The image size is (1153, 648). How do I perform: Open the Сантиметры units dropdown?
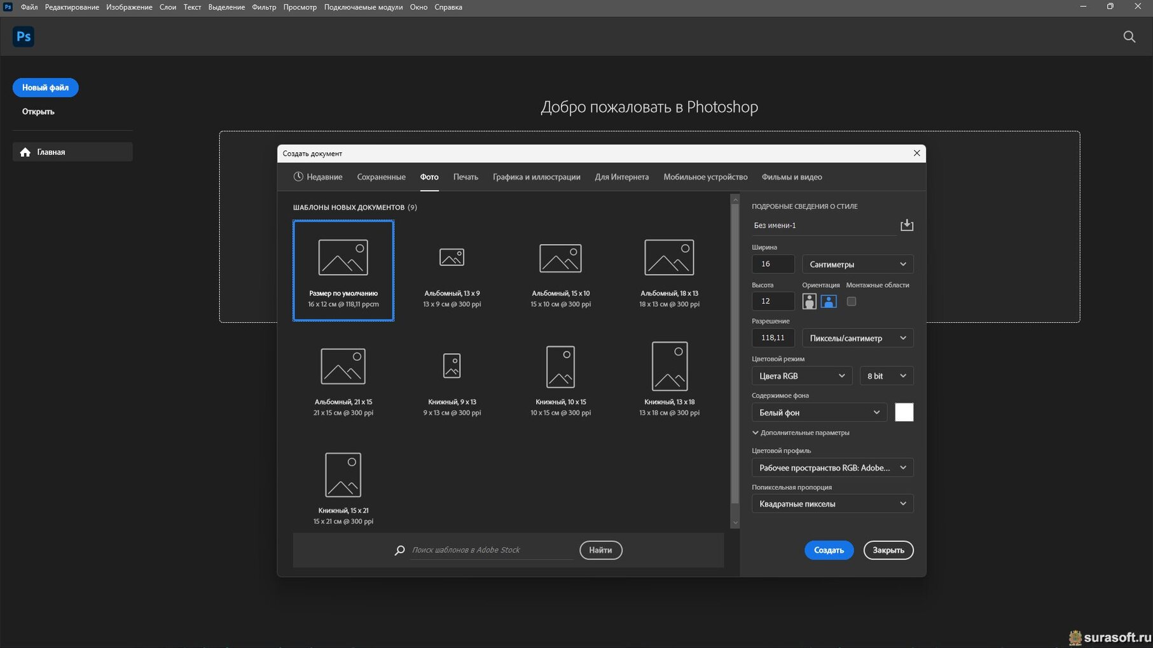tap(857, 264)
